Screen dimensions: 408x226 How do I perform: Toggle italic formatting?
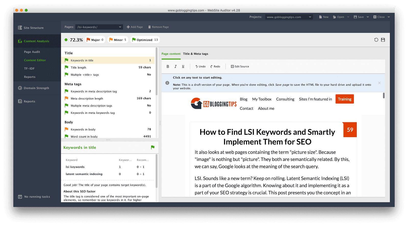[x=175, y=67]
